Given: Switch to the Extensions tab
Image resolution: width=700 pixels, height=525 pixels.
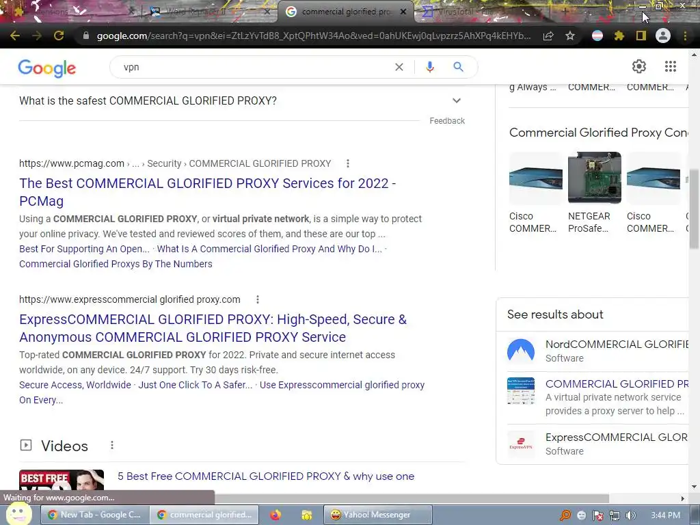Looking at the screenshot, I should (x=71, y=12).
